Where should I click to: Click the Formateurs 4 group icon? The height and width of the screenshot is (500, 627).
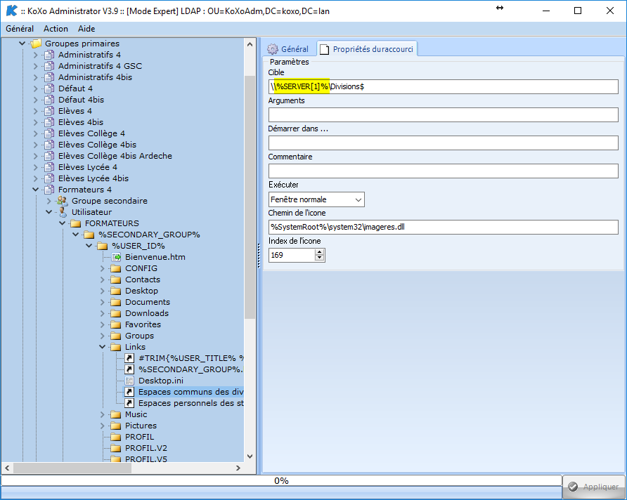(49, 190)
